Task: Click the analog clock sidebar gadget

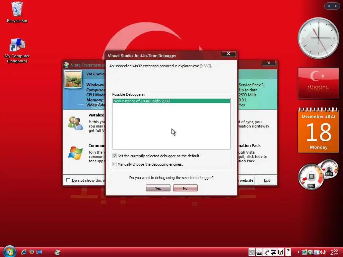Action: 318,38
